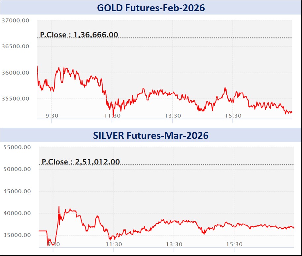Click the 36000.00 price label on gold axis
Image resolution: width=302 pixels, height=256 pixels.
tap(15, 73)
